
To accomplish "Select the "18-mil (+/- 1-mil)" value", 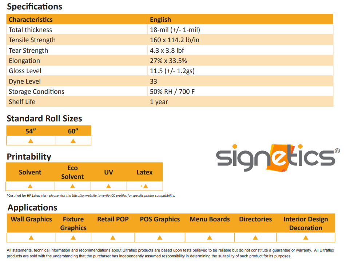I will coord(175,30).
